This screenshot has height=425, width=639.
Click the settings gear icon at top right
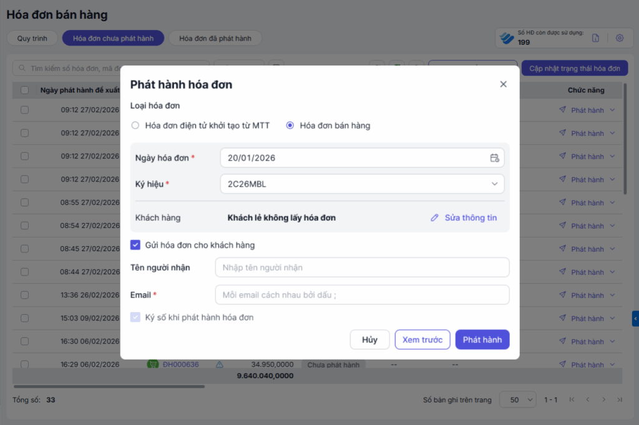pyautogui.click(x=620, y=38)
